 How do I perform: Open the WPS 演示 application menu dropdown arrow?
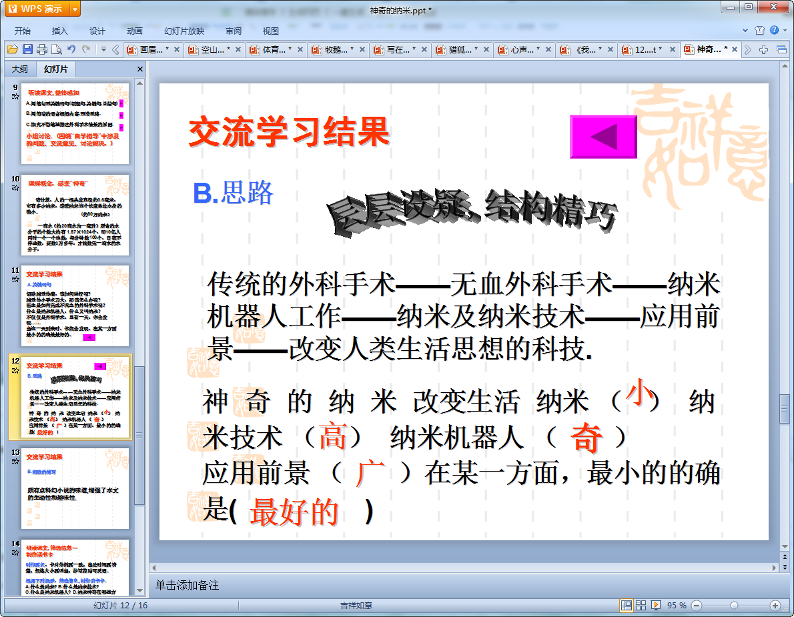[x=75, y=9]
